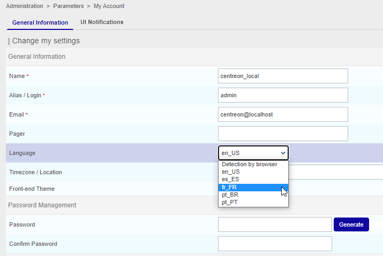This screenshot has width=383, height=256.
Task: Pick es_ES in the language list
Action: click(230, 180)
